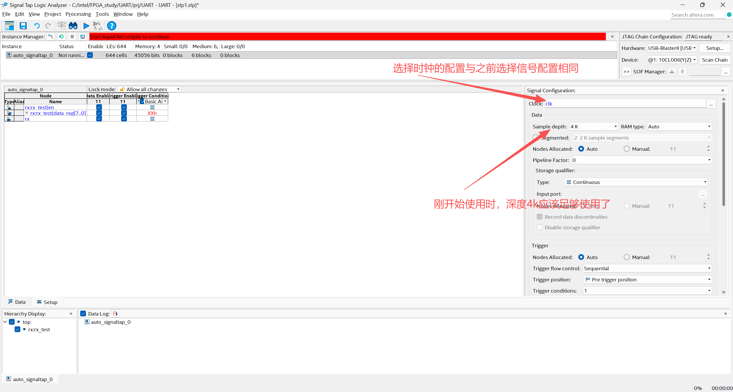Open Node Finder binoculars icon
The image size is (733, 392).
point(73,26)
